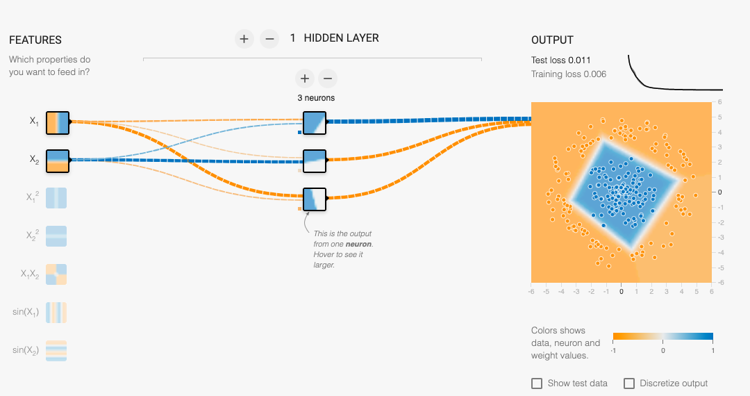Toggle the X2 input feature
750x396 pixels.
tap(58, 161)
